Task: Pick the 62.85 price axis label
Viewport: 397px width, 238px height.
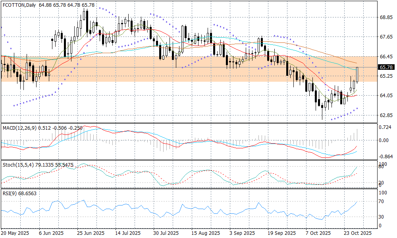Action: pos(386,115)
